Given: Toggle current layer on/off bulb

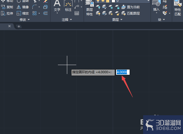Looking at the screenshot, I should (98, 1).
